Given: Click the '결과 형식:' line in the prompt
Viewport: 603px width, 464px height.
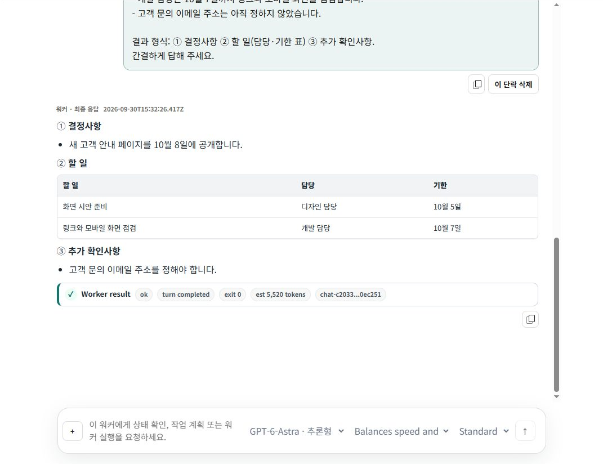Looking at the screenshot, I should coord(253,42).
